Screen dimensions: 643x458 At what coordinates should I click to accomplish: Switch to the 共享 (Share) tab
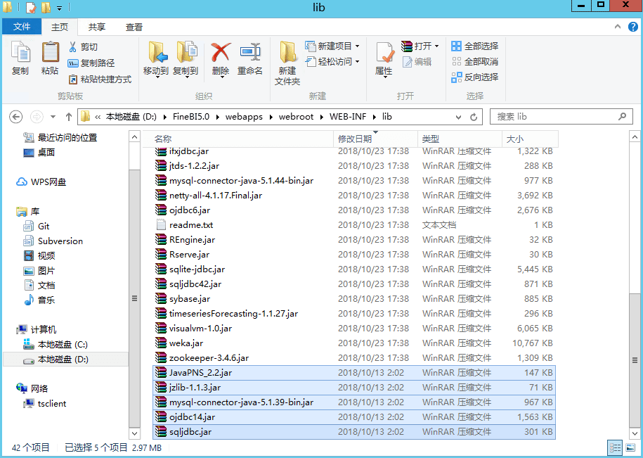[97, 27]
